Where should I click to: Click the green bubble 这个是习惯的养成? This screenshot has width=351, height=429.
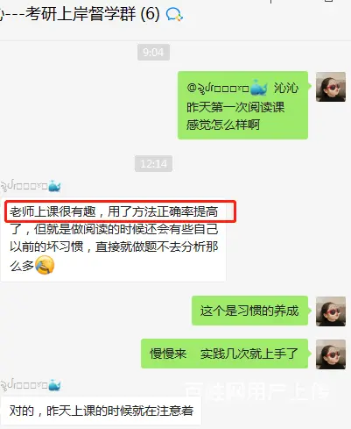click(x=249, y=311)
